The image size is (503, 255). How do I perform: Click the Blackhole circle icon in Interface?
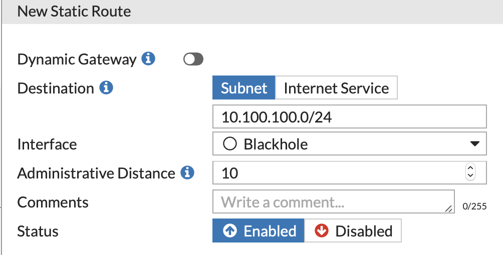coord(229,144)
